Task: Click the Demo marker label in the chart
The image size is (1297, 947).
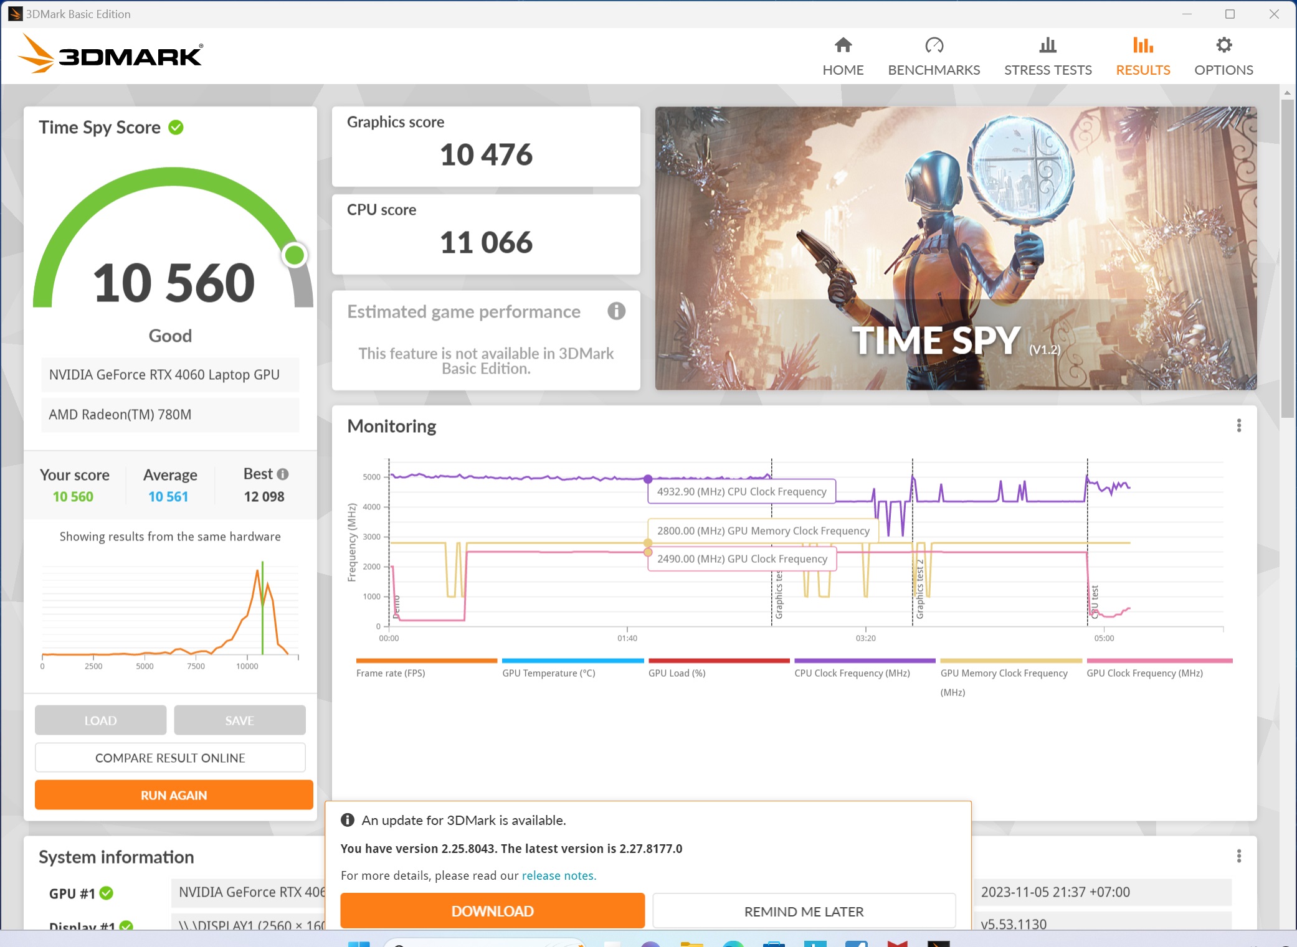Action: point(397,606)
